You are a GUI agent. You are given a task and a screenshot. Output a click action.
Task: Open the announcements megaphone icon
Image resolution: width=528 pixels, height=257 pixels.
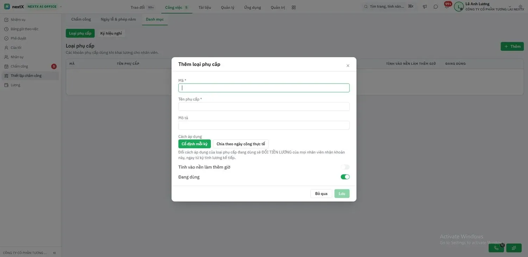pyautogui.click(x=425, y=7)
